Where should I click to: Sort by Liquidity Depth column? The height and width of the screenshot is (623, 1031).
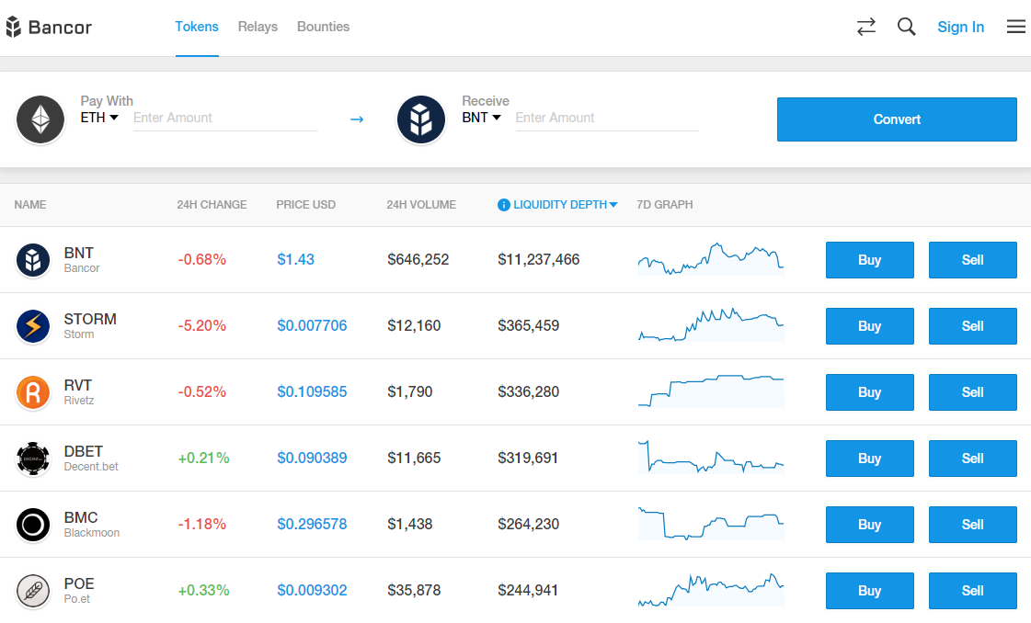(565, 205)
